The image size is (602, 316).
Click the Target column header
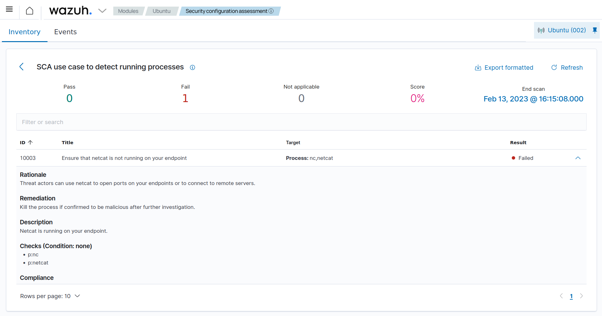pos(293,142)
